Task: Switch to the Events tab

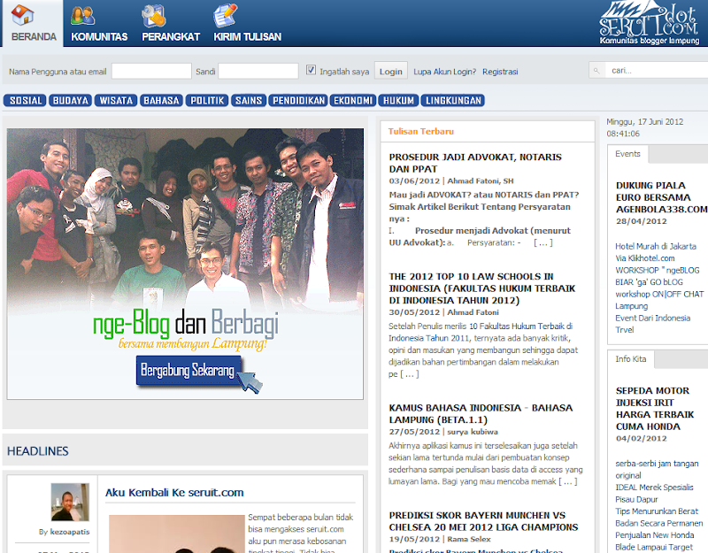Action: (627, 154)
